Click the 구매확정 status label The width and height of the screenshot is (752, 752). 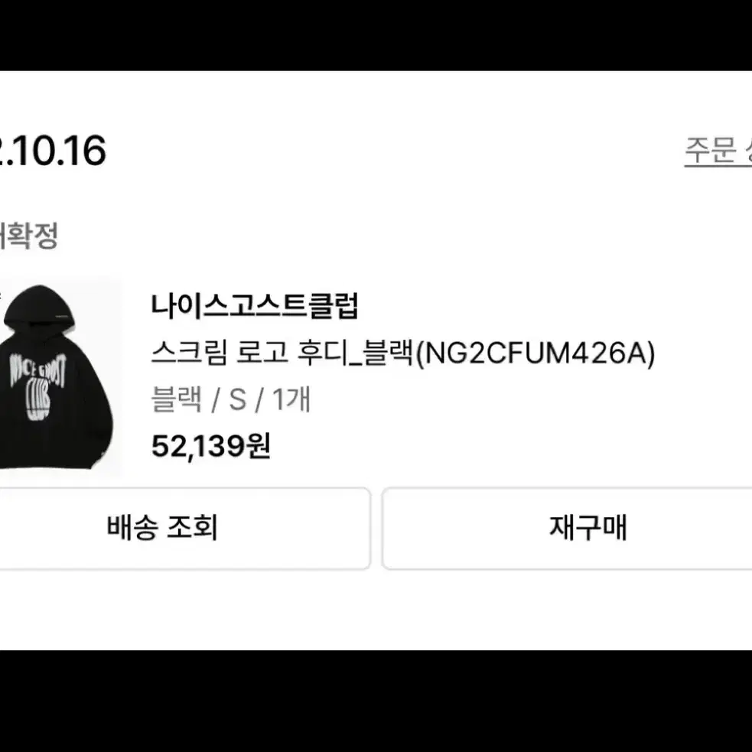click(29, 235)
